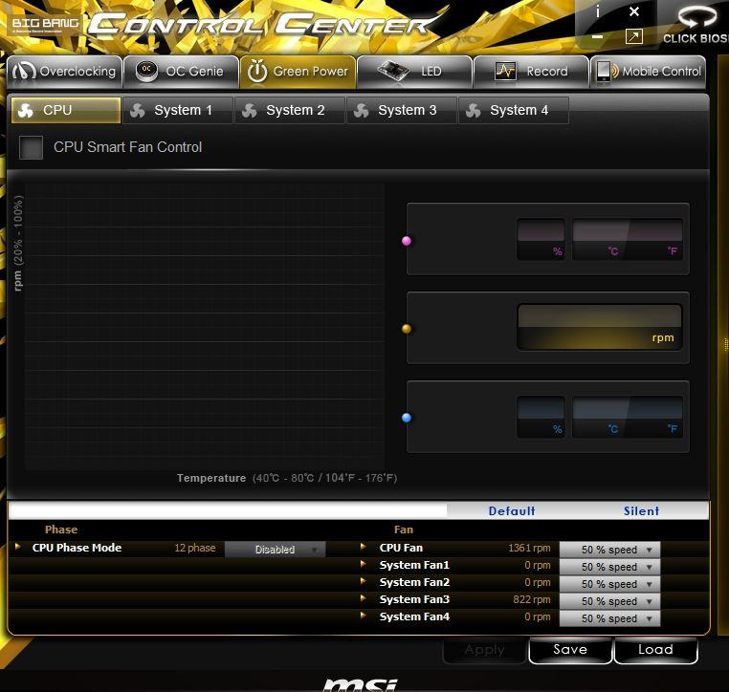The height and width of the screenshot is (692, 729).
Task: Click the blue percent input field
Action: pos(541,417)
